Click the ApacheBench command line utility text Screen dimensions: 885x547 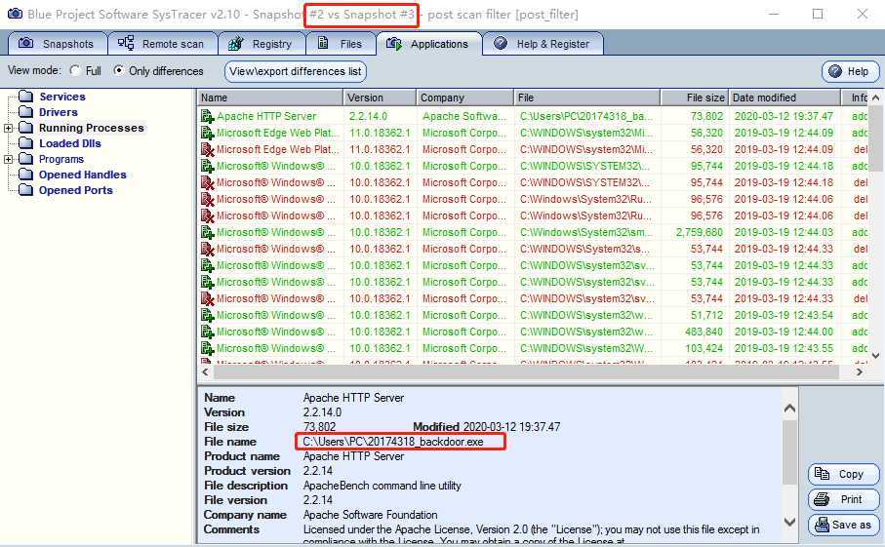tap(382, 486)
